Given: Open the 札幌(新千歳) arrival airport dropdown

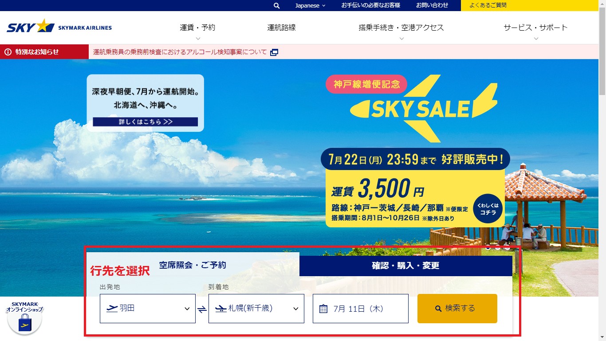Looking at the screenshot, I should [256, 309].
